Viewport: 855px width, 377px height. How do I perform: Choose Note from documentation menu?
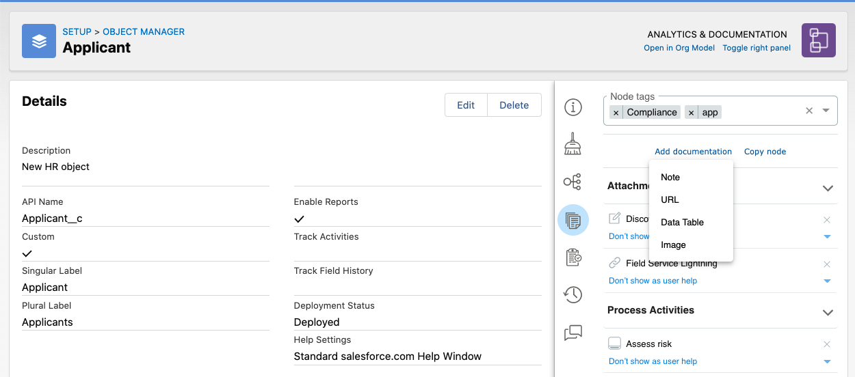coord(670,177)
